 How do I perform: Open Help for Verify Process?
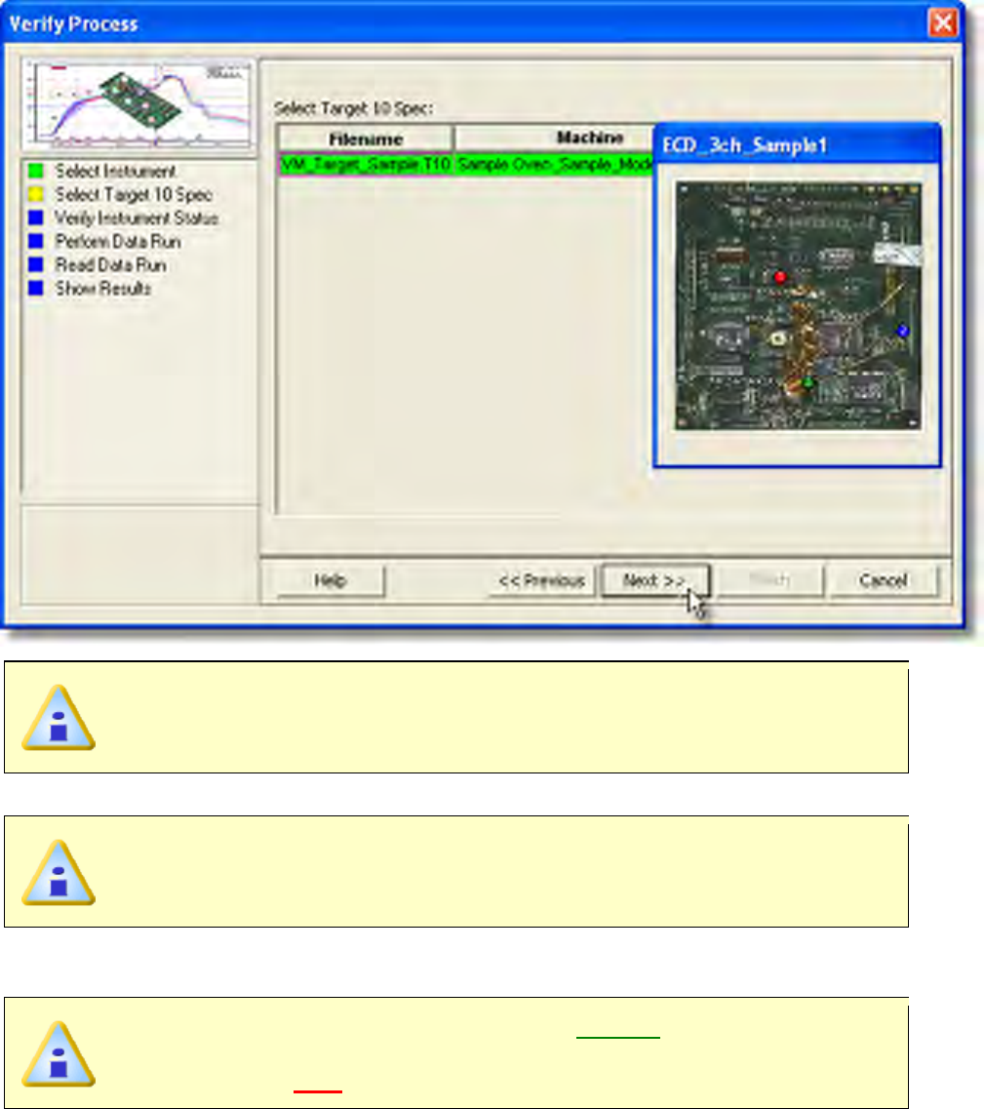[331, 580]
